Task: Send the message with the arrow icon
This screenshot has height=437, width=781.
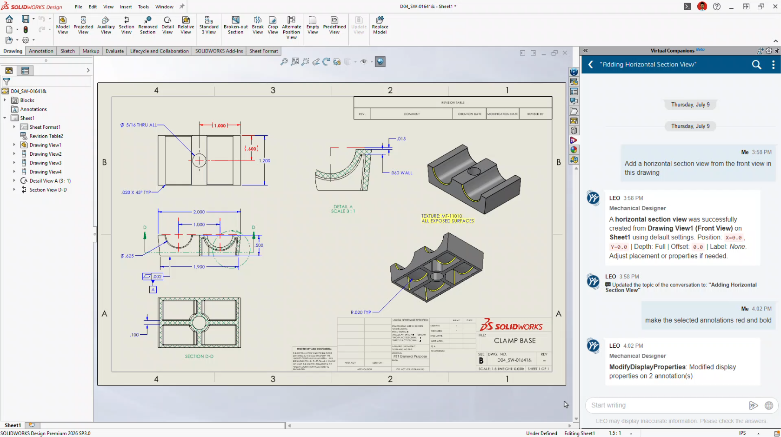Action: [x=754, y=405]
